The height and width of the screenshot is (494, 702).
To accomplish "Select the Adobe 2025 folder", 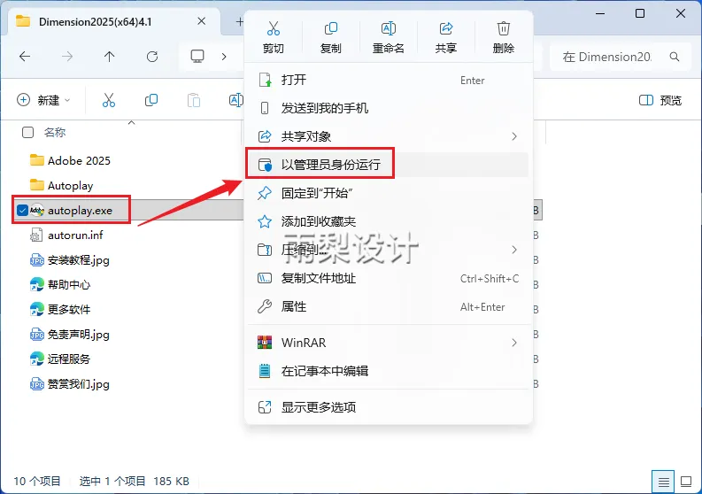I will [70, 160].
